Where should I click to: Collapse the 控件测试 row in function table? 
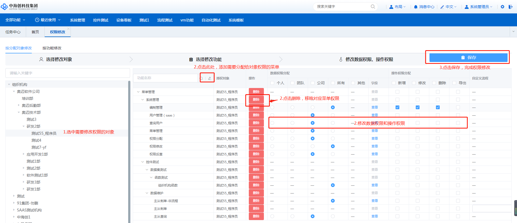pos(143,162)
